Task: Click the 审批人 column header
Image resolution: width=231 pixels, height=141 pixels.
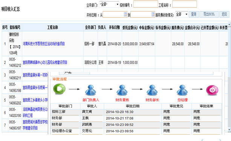Action: tap(92, 106)
